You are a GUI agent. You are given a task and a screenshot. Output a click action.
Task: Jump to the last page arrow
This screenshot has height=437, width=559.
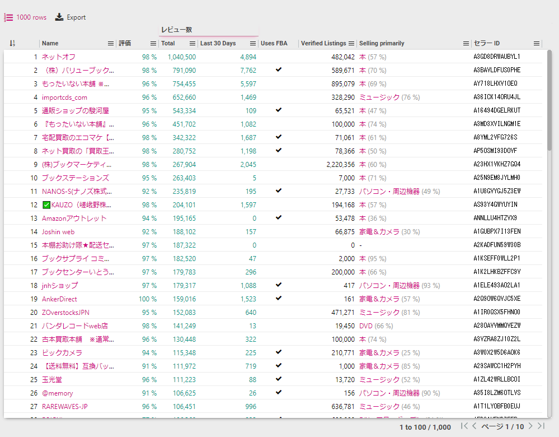click(x=541, y=426)
